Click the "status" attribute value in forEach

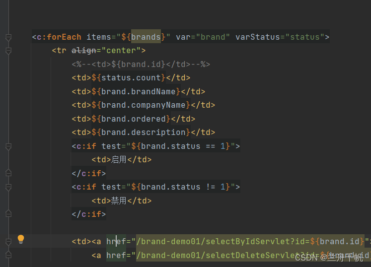(x=305, y=37)
